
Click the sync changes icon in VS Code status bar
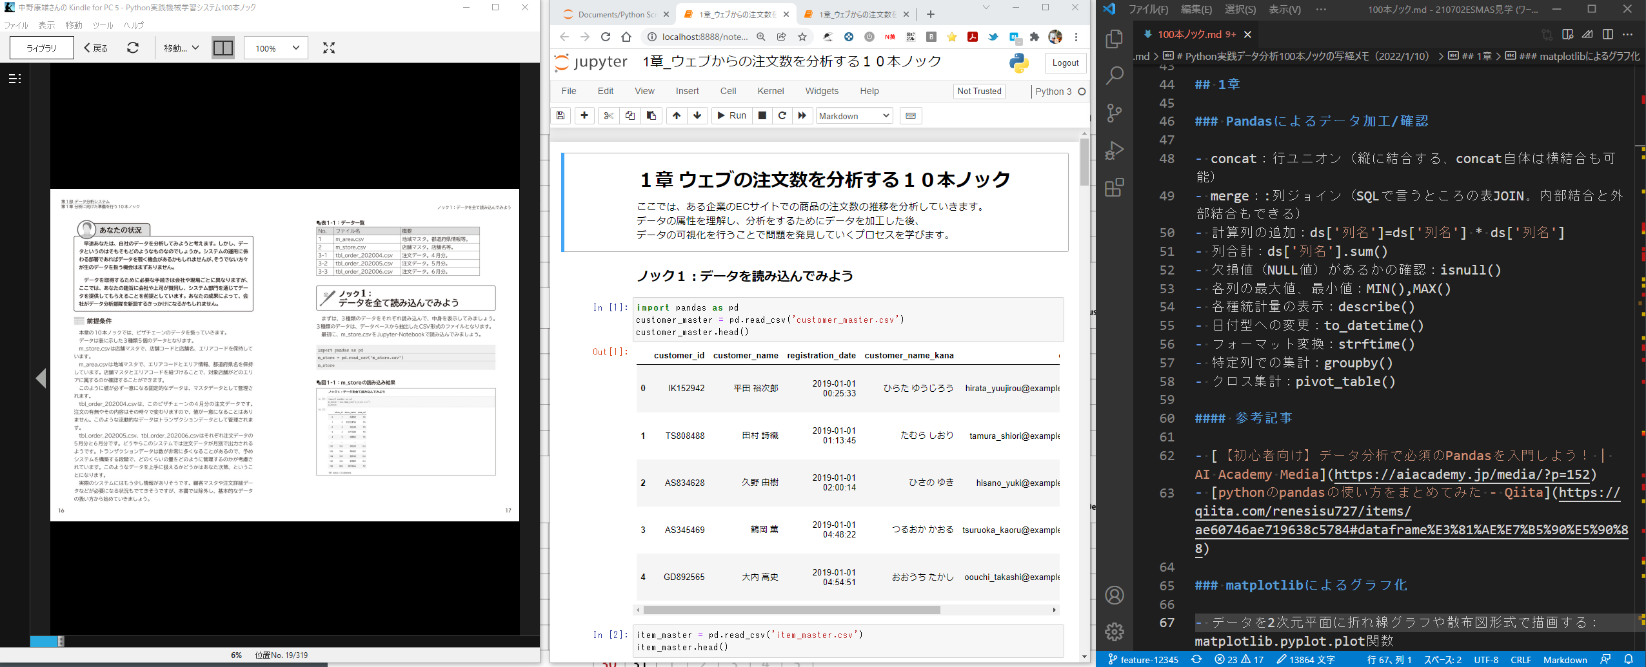point(1196,659)
